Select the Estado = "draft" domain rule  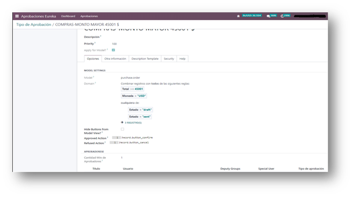(141, 110)
